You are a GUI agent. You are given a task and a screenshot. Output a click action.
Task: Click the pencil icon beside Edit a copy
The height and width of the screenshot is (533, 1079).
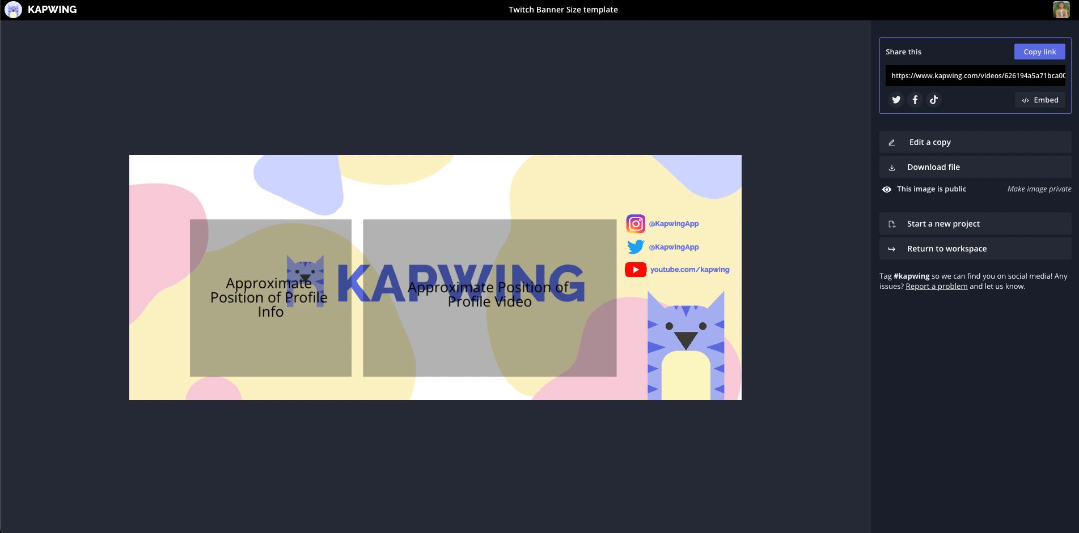tap(892, 143)
